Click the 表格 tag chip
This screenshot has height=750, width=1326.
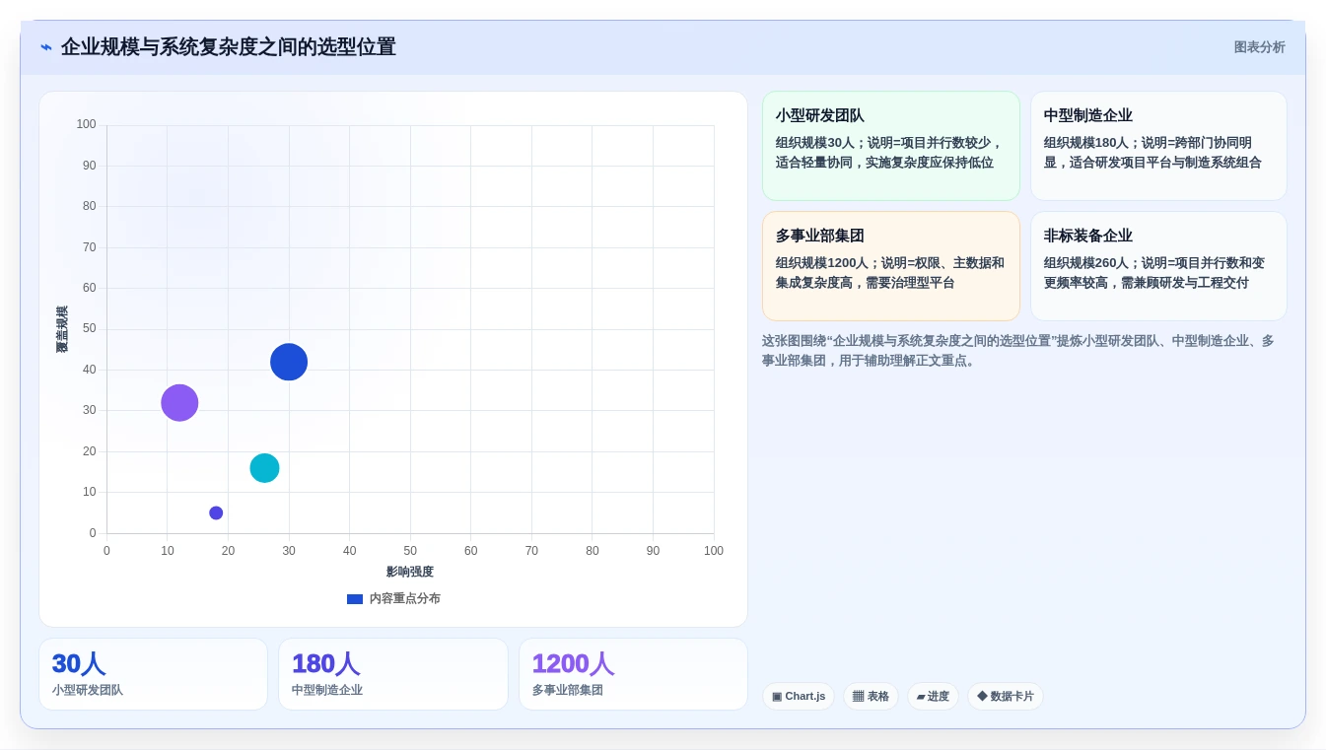[871, 697]
